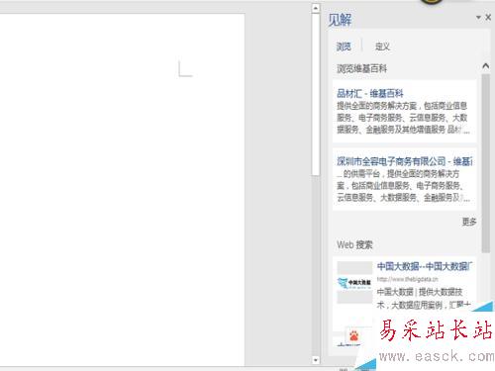Screen dimensions: 495x371
Task: Click the 中国大数据 result thumbnail image
Action: [x=354, y=283]
